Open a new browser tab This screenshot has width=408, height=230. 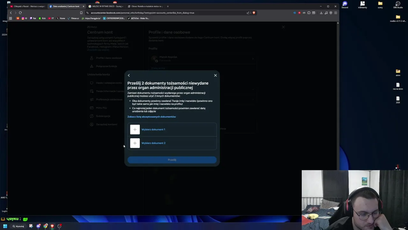[168, 6]
